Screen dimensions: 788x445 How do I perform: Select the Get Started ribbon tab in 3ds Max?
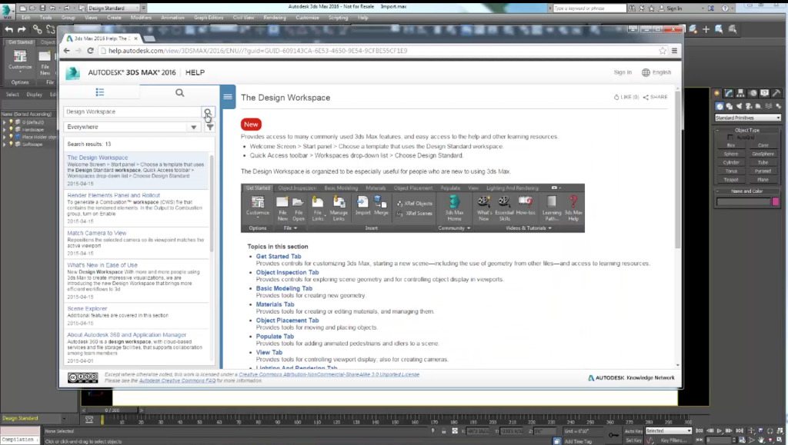(20, 42)
